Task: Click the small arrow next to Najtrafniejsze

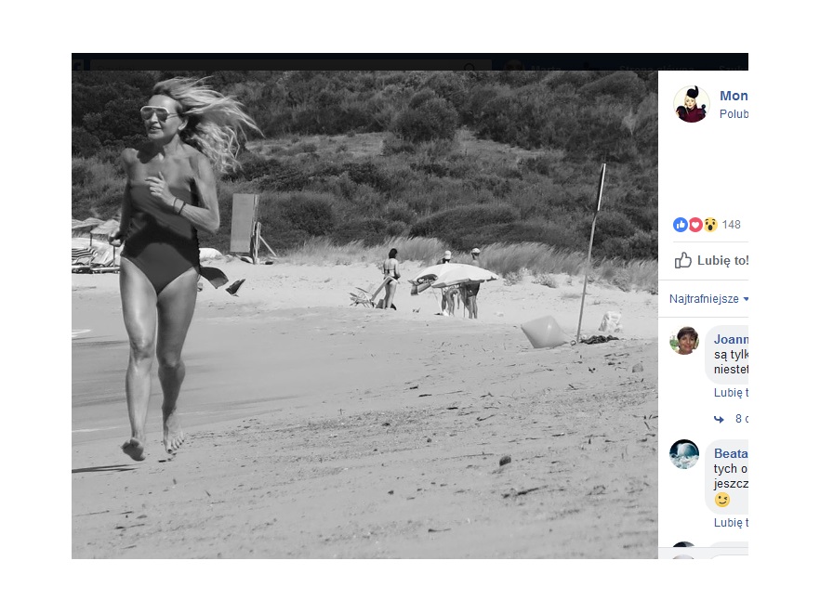Action: (746, 299)
